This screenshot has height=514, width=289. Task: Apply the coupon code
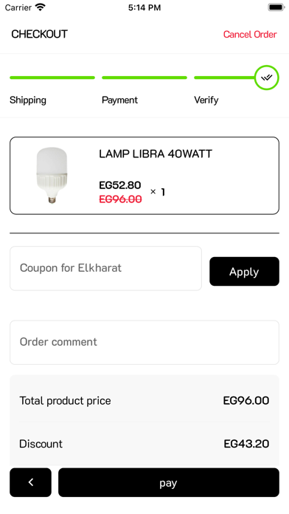point(244,272)
